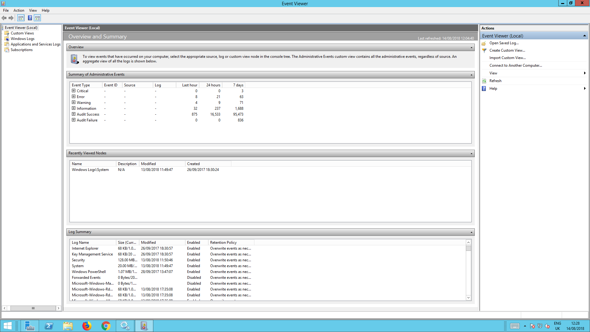Expand the Critical event type row

coord(74,91)
